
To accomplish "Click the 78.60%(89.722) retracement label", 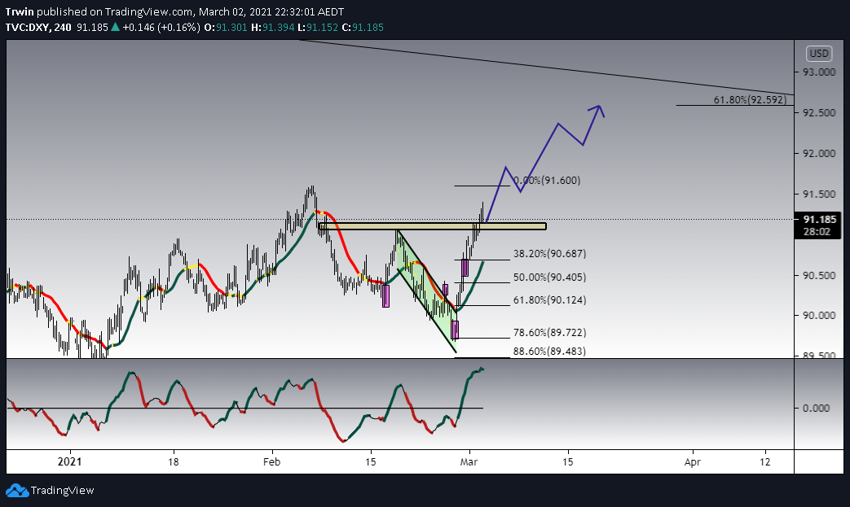I will point(549,332).
